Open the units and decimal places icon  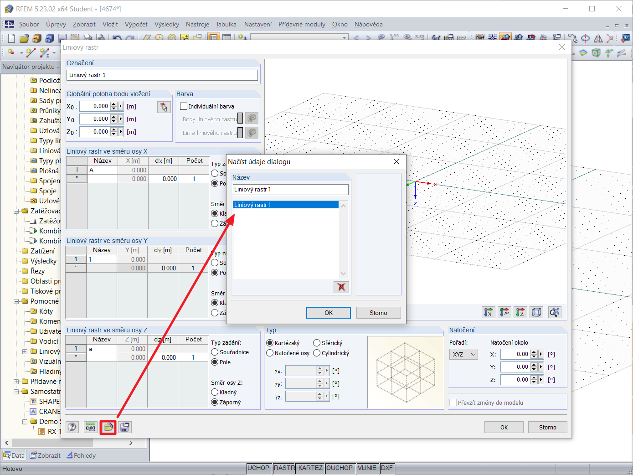(x=91, y=427)
